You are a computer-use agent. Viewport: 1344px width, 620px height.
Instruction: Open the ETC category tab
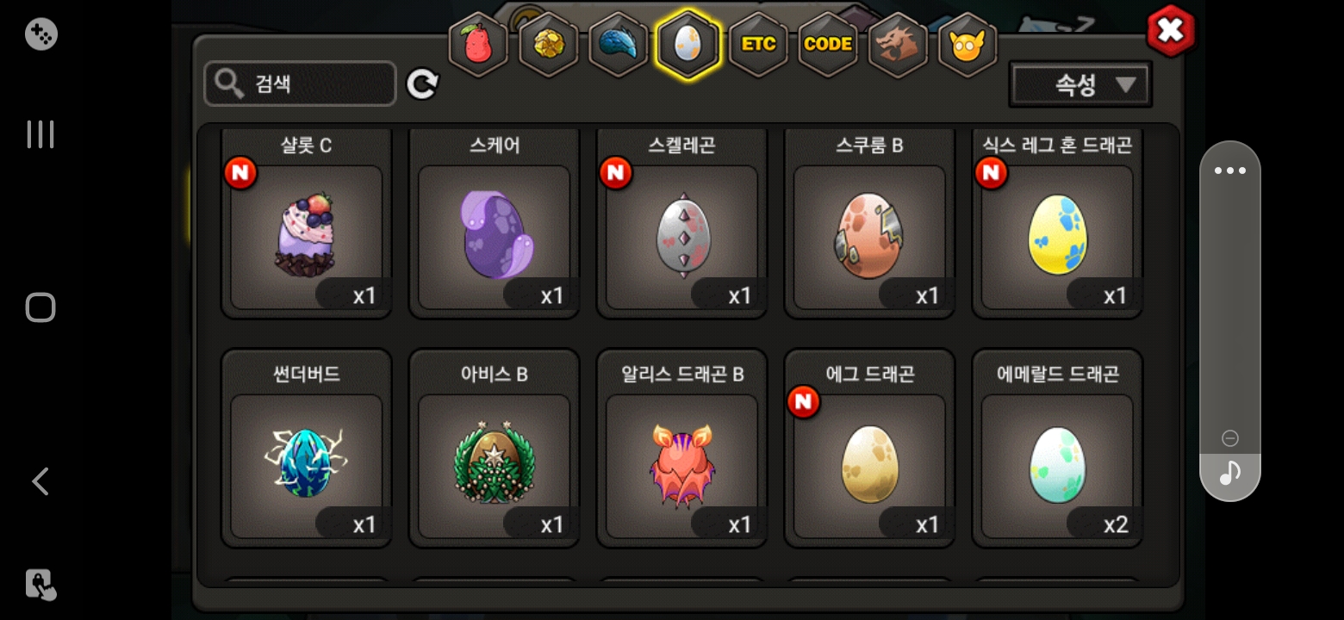point(758,45)
